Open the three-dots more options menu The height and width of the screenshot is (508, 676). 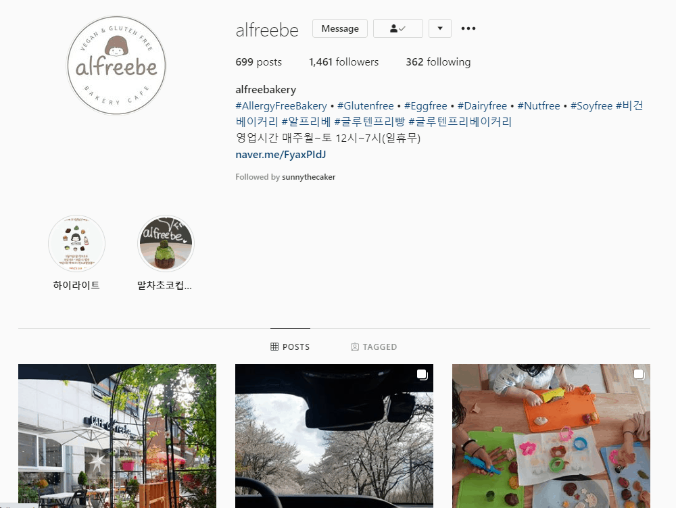click(x=468, y=28)
